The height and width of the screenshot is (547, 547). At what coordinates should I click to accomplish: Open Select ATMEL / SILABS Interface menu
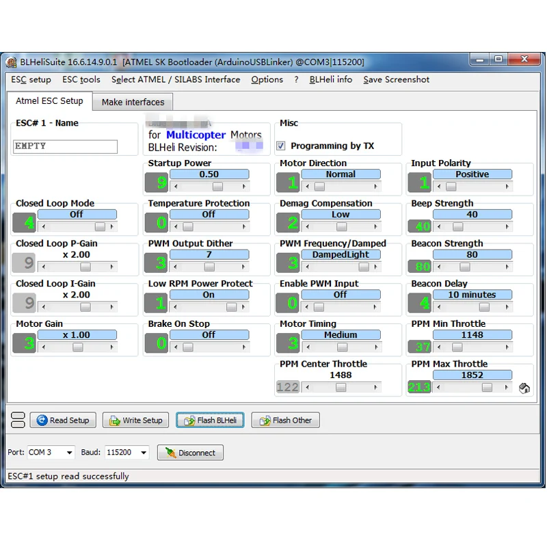point(176,79)
